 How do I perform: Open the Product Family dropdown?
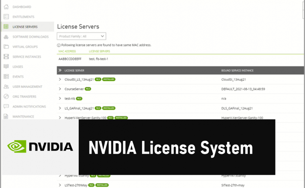81,36
